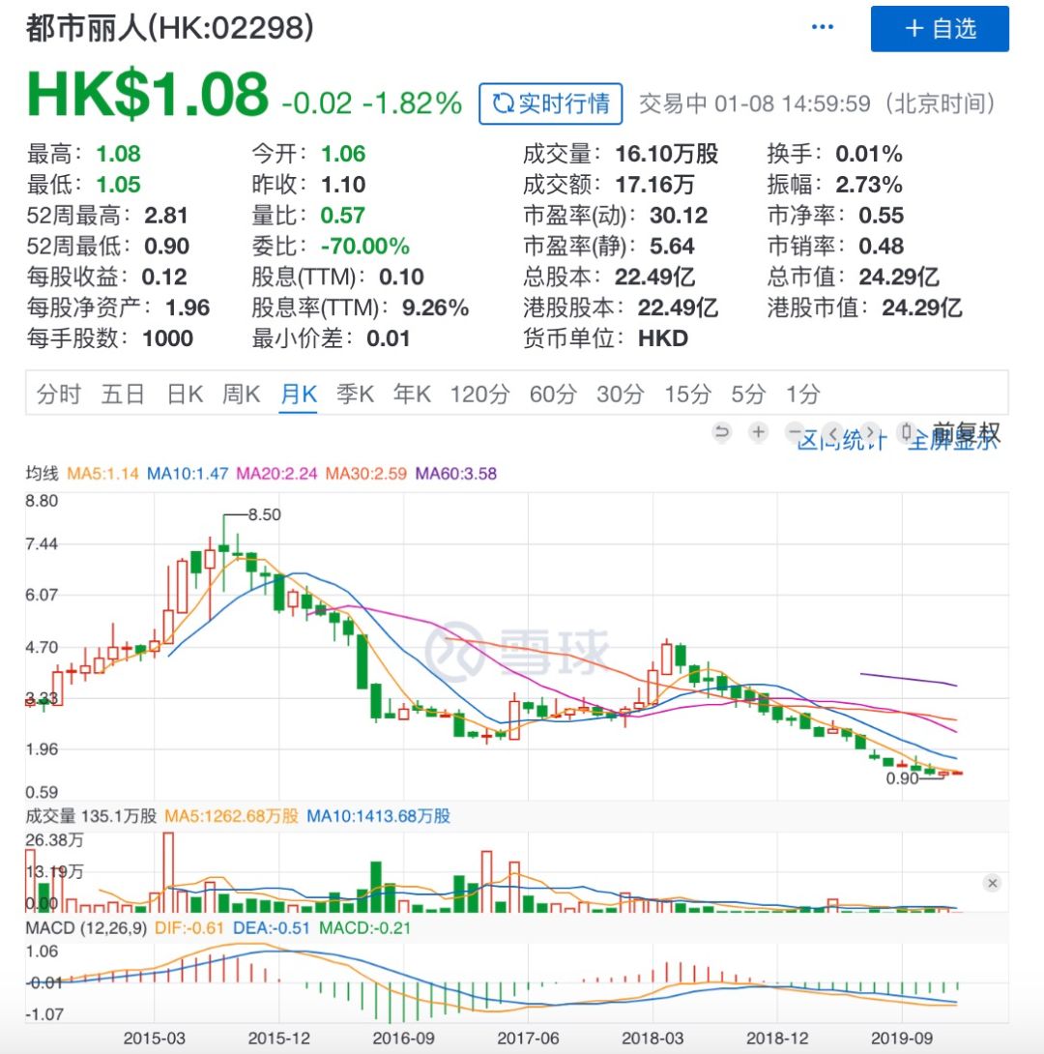The height and width of the screenshot is (1054, 1044).
Task: Switch to 五日 chart tab
Action: [x=123, y=394]
